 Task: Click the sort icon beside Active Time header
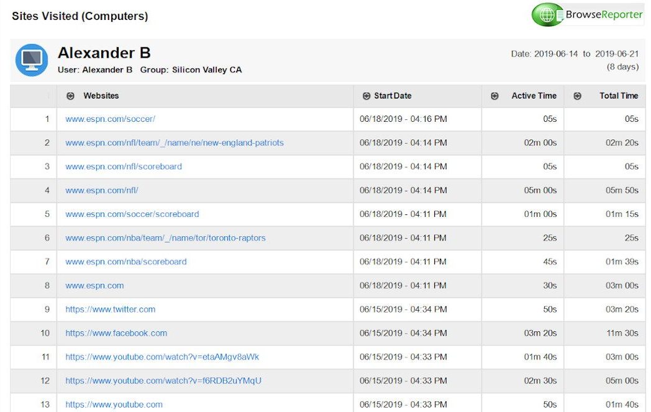point(494,96)
